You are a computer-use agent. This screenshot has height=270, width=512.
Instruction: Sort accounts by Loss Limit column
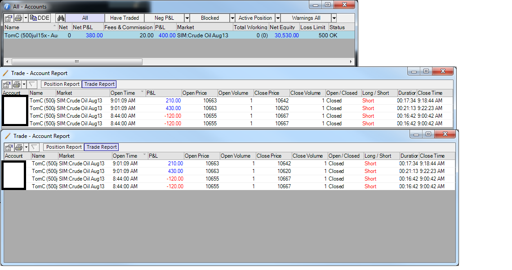click(x=314, y=27)
